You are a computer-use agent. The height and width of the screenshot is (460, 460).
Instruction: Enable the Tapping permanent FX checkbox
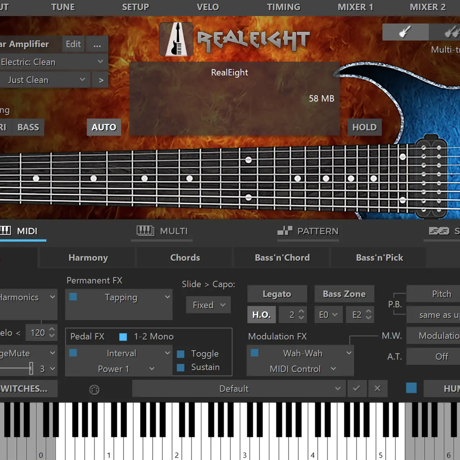(73, 297)
